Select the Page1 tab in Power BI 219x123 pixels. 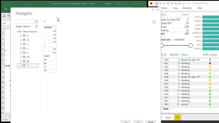168,118
